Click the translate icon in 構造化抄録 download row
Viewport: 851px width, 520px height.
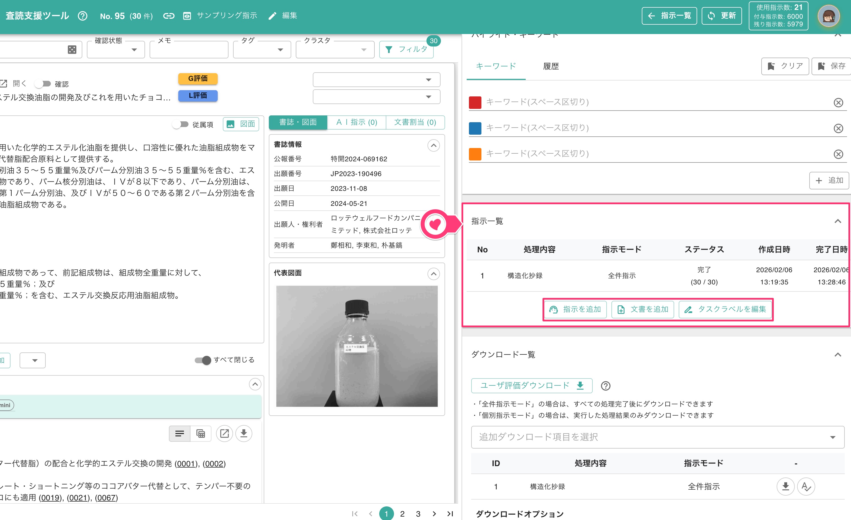click(806, 487)
